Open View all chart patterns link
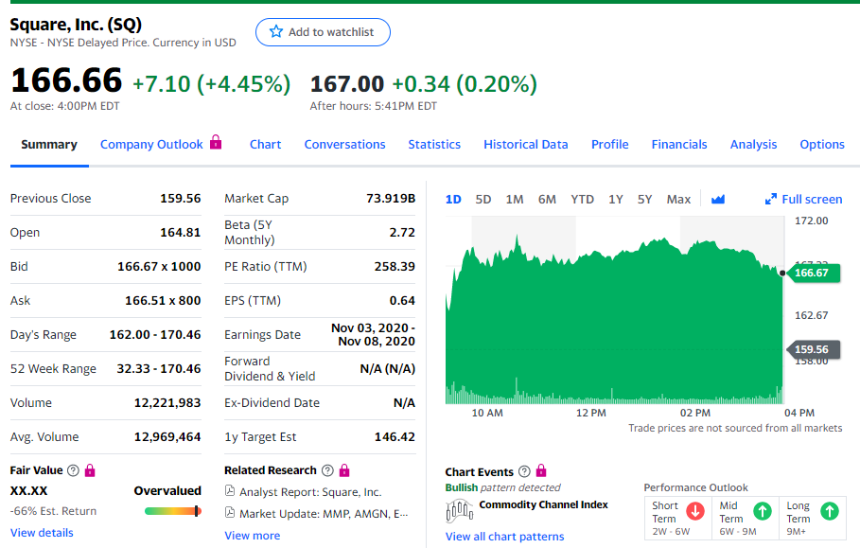The height and width of the screenshot is (548, 860). [504, 537]
